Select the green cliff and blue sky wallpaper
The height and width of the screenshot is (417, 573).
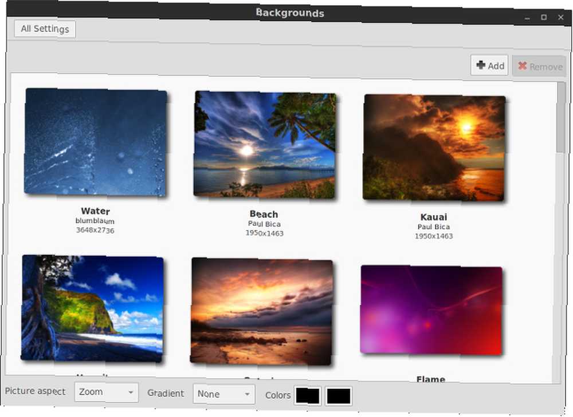[x=92, y=308]
